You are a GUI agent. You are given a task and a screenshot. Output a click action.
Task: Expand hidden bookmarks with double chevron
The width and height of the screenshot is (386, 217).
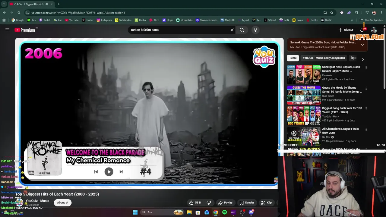click(352, 20)
